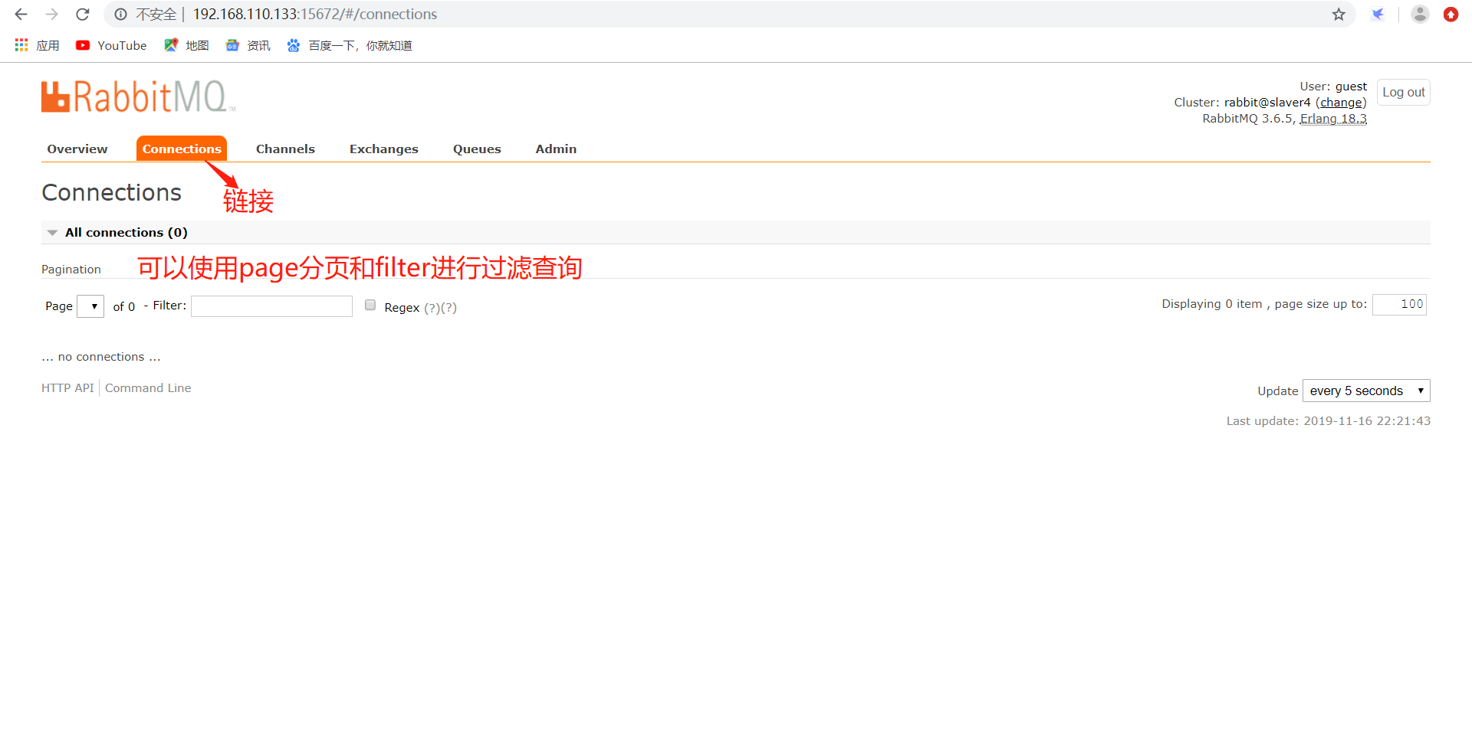Collapse the All connections (0) section
Viewport: 1472px width, 752px height.
tap(51, 232)
